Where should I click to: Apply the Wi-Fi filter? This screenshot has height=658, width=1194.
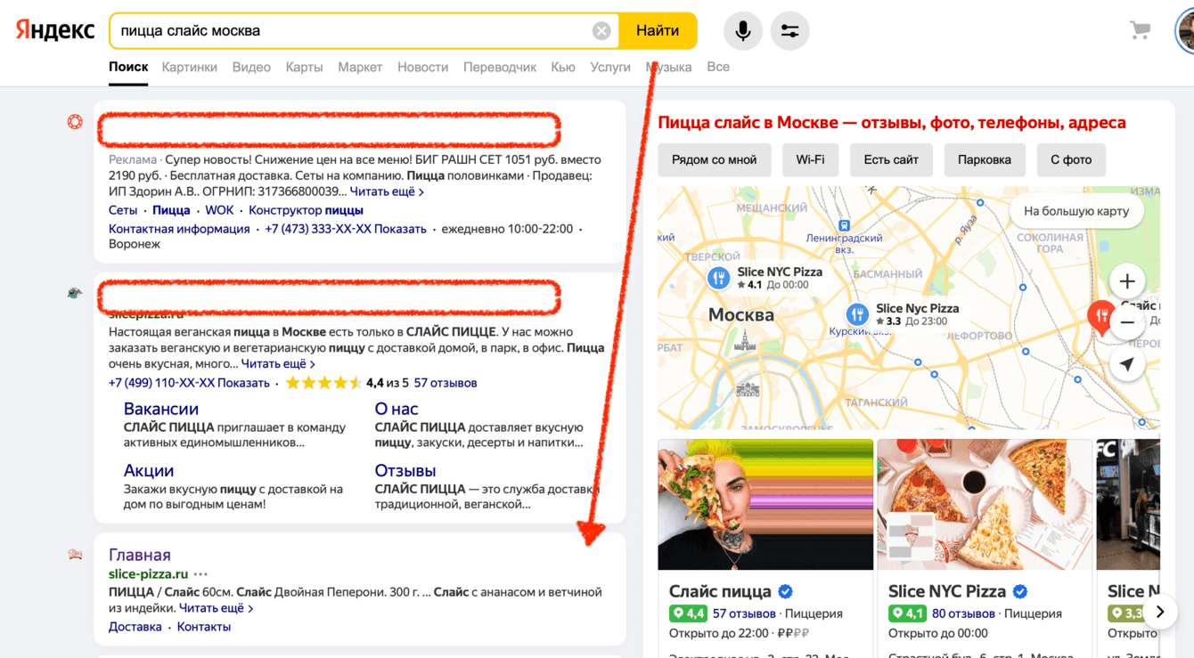[810, 160]
